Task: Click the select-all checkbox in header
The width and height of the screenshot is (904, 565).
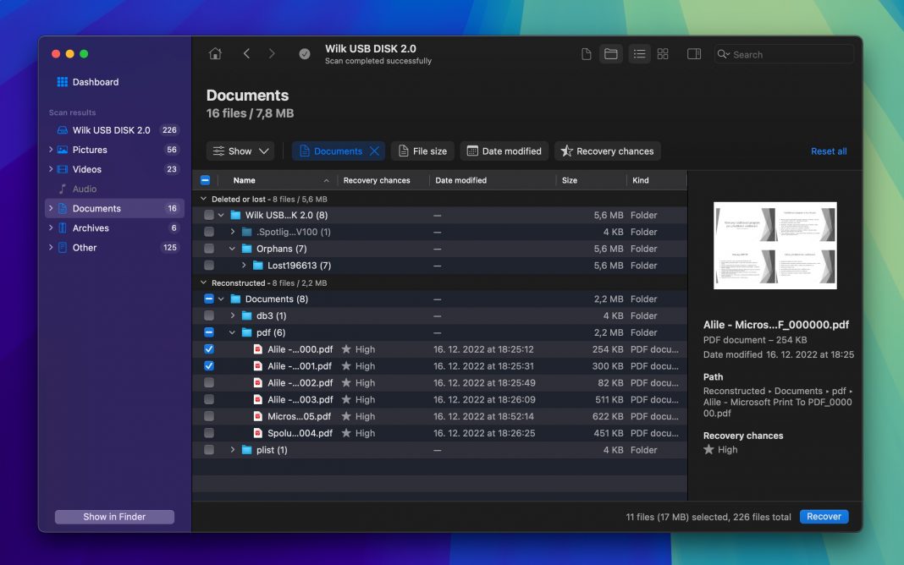Action: (x=204, y=179)
